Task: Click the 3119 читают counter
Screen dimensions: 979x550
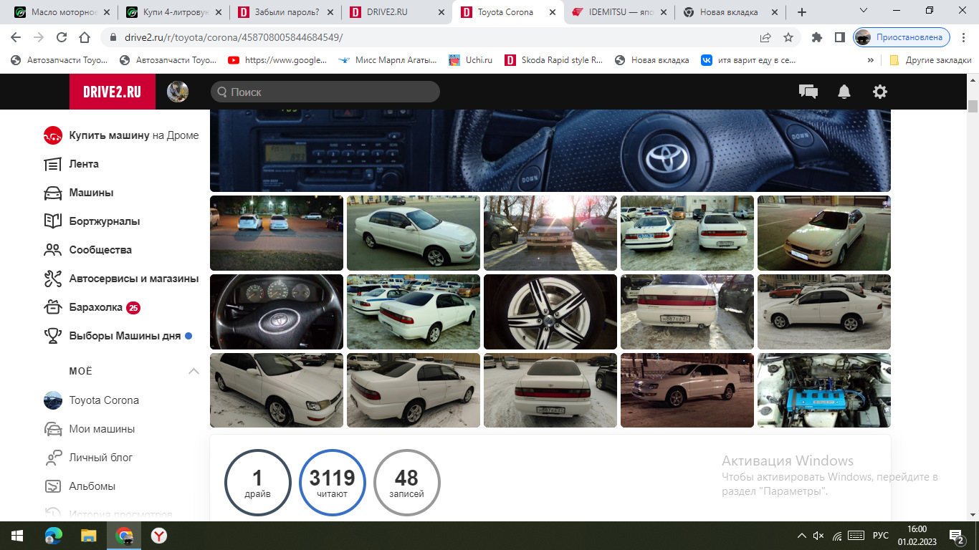Action: point(333,483)
